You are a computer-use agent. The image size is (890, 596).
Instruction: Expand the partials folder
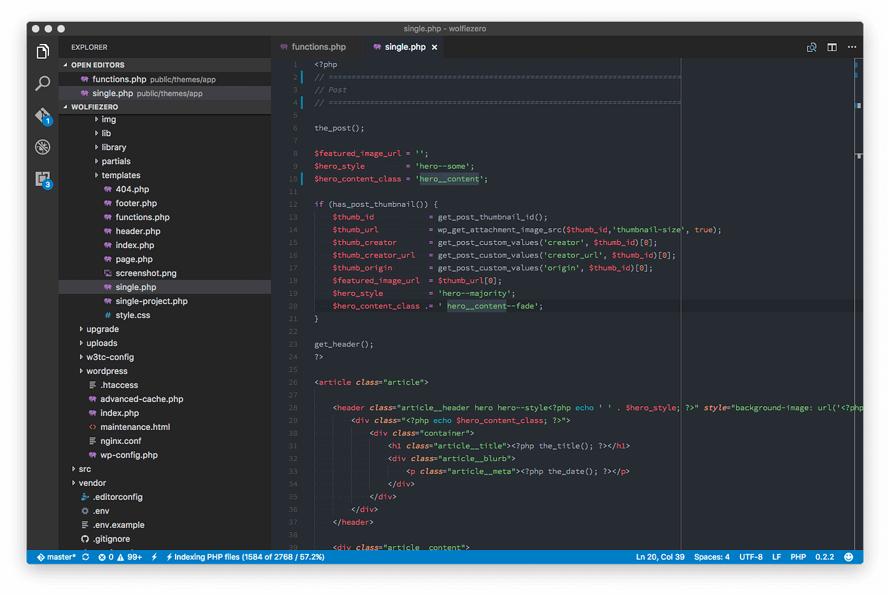pyautogui.click(x=165, y=161)
